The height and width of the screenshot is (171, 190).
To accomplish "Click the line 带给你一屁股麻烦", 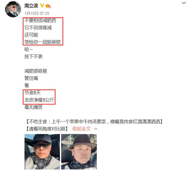I will (42, 42).
